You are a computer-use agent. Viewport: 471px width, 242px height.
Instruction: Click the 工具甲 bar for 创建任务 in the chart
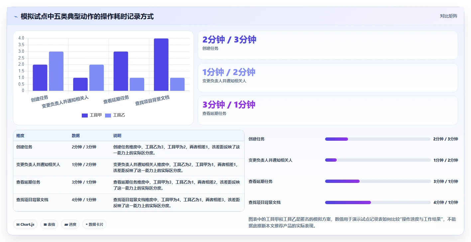point(40,78)
